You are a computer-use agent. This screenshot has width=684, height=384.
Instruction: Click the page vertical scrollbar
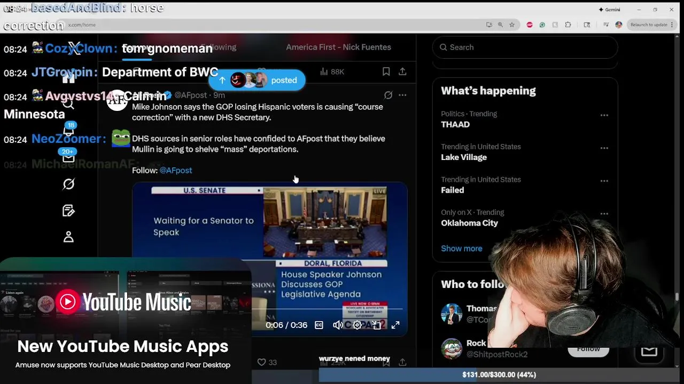677,296
